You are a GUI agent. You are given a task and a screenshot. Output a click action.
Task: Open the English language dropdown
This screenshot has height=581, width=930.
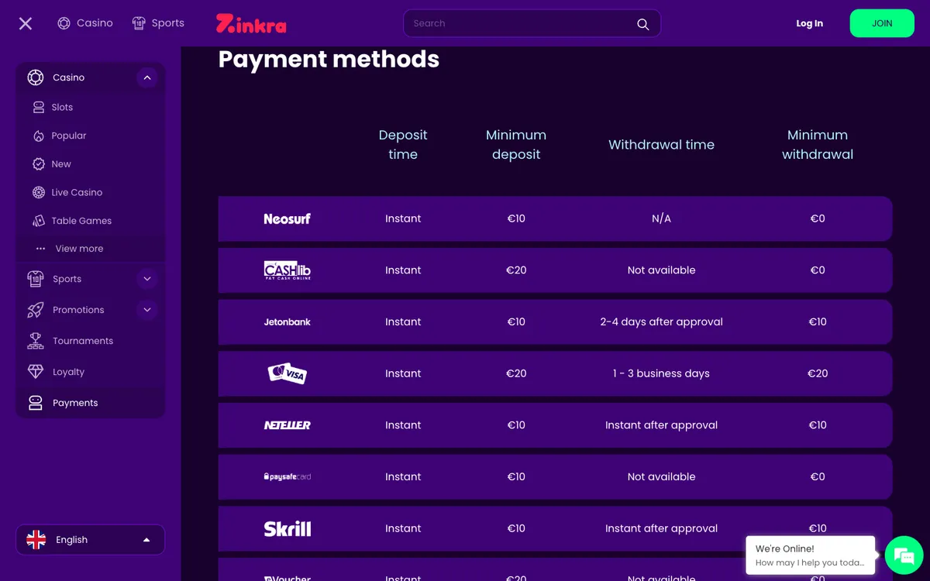[91, 540]
